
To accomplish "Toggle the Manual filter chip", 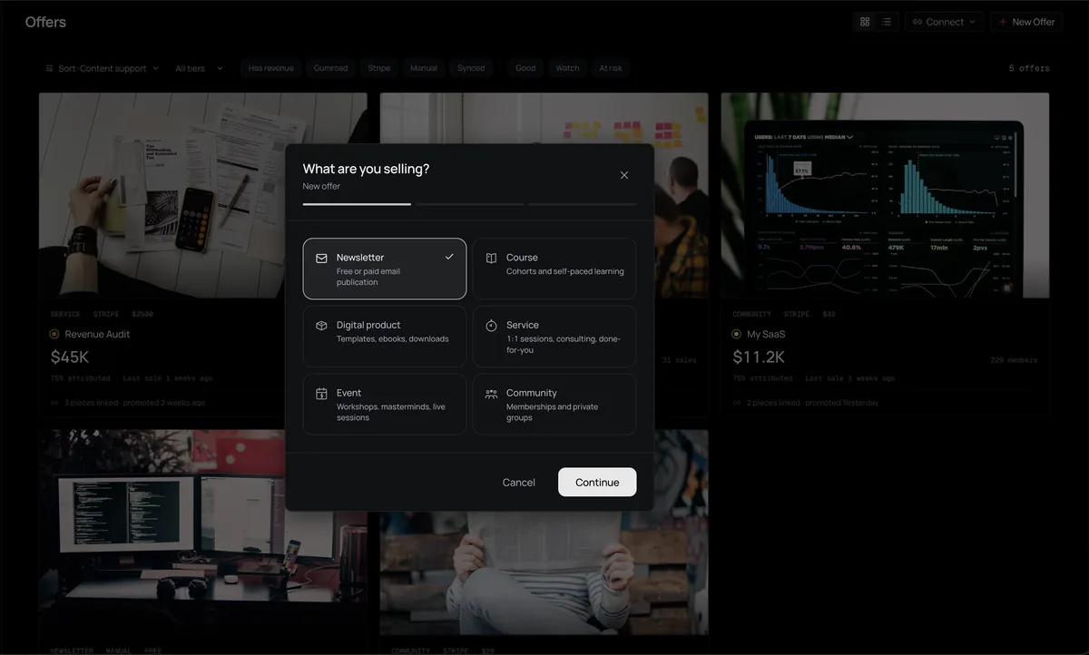I will coord(424,68).
